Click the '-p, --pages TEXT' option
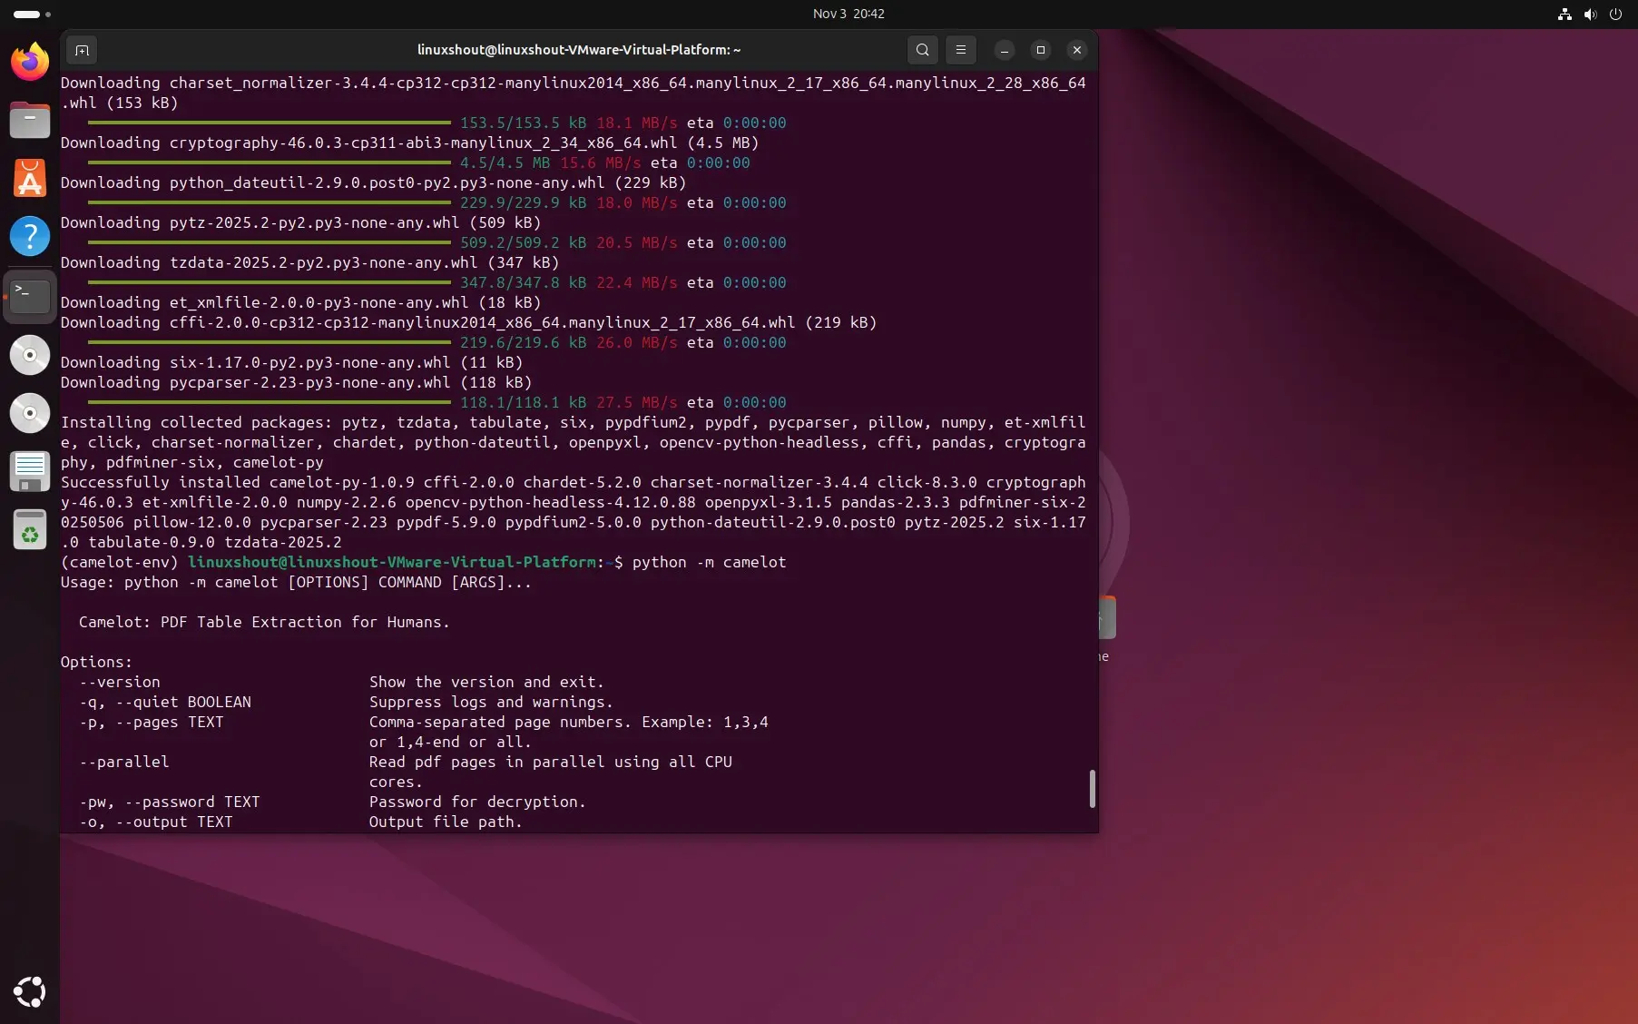This screenshot has width=1638, height=1024. tap(152, 722)
